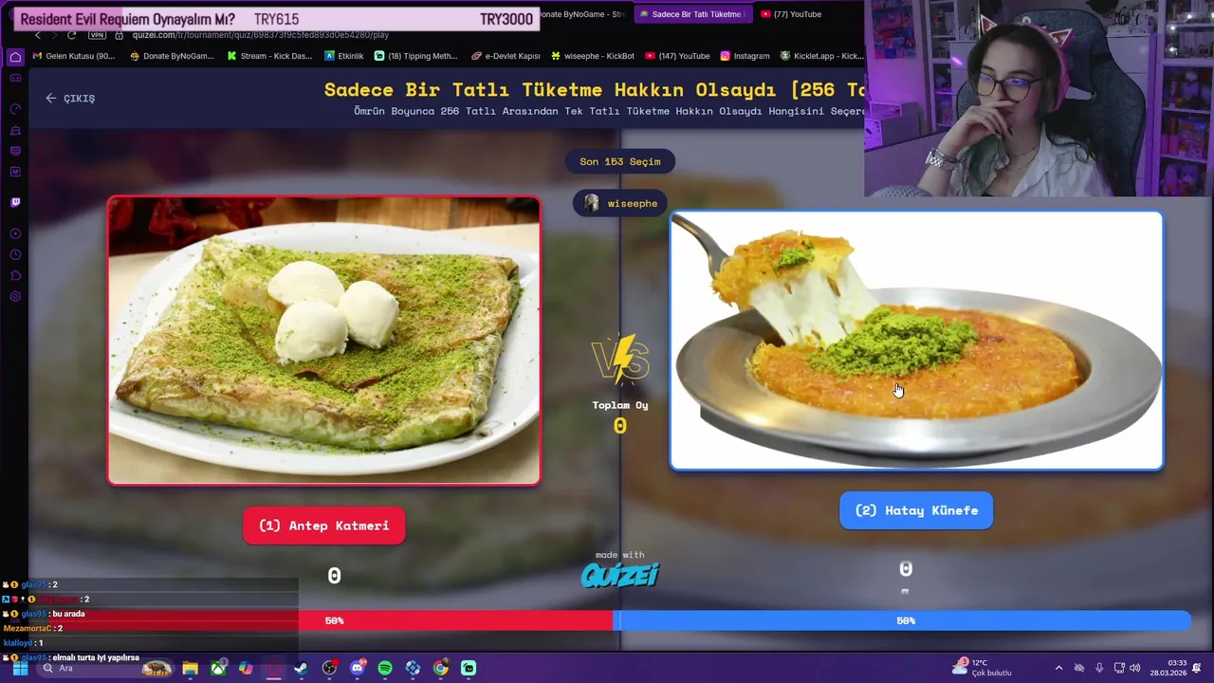Select the Hatay Künefe dessert image
Viewport: 1214px width, 683px height.
[x=916, y=341]
